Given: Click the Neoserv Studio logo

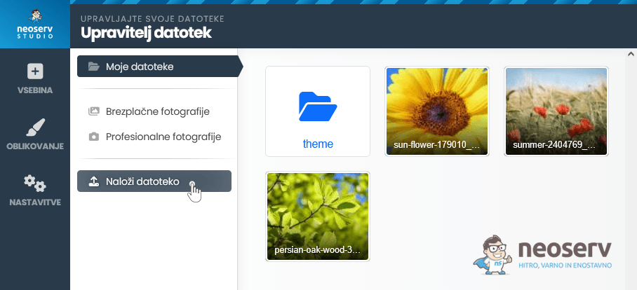Looking at the screenshot, I should tap(34, 24).
